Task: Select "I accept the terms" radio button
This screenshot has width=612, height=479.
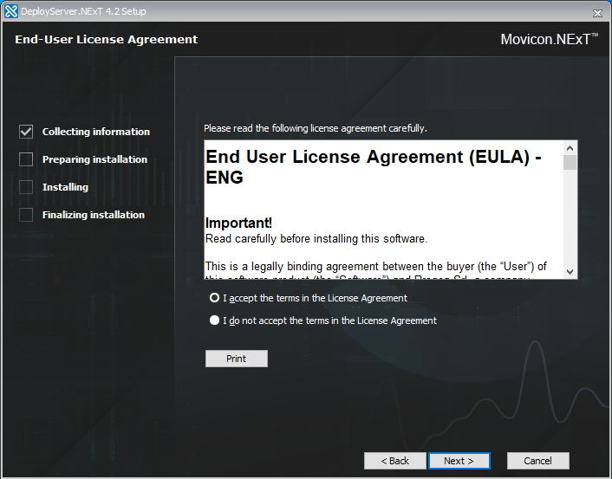Action: pos(214,298)
